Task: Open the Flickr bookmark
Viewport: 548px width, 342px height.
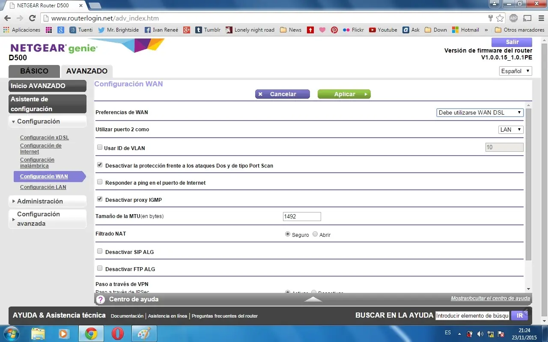Action: coord(353,30)
